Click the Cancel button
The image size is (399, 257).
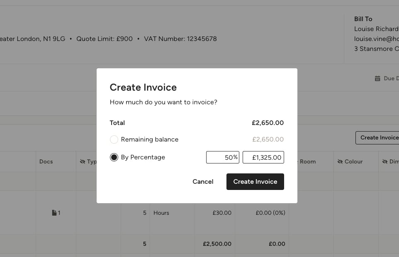pos(203,181)
